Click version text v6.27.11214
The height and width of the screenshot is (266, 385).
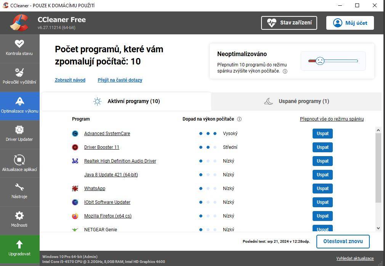tap(56, 27)
